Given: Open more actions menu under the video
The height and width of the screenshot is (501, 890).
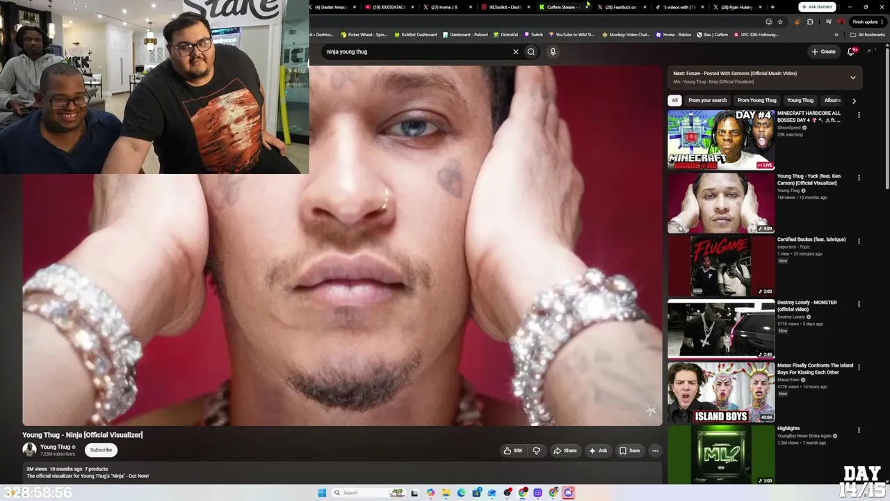Looking at the screenshot, I should click(655, 451).
